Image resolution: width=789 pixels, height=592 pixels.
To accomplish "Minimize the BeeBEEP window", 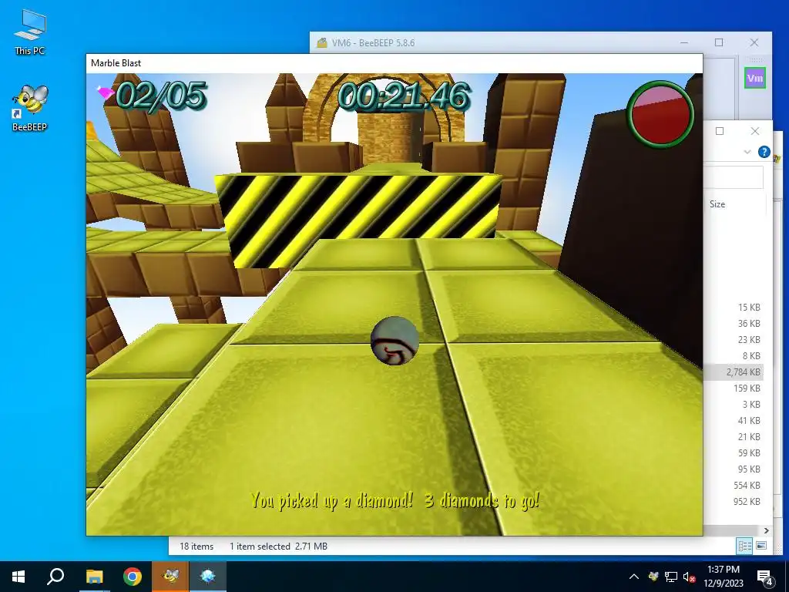I will tap(684, 43).
